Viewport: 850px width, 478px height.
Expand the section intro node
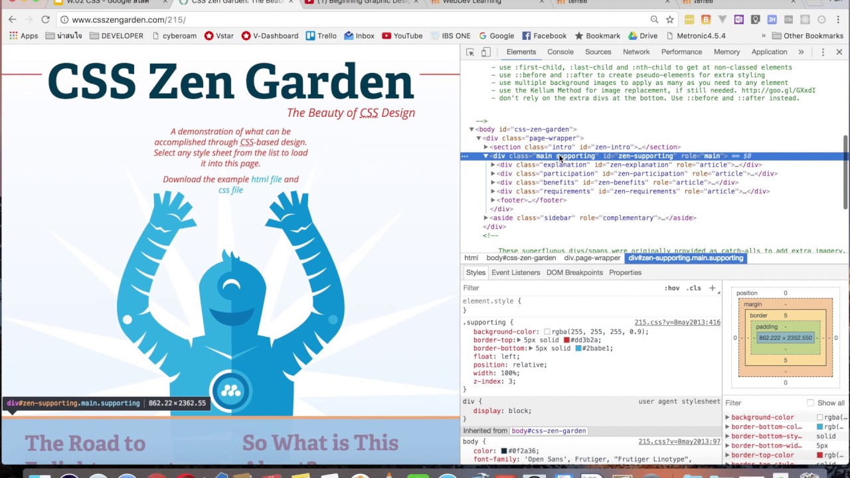pyautogui.click(x=486, y=147)
